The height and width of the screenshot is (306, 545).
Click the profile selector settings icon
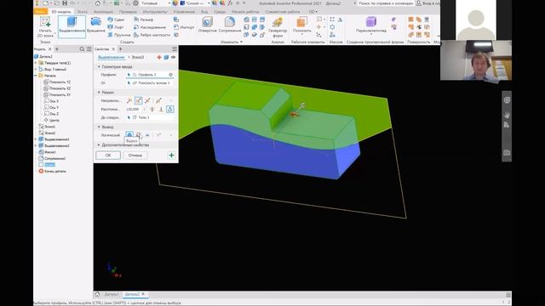(x=170, y=75)
